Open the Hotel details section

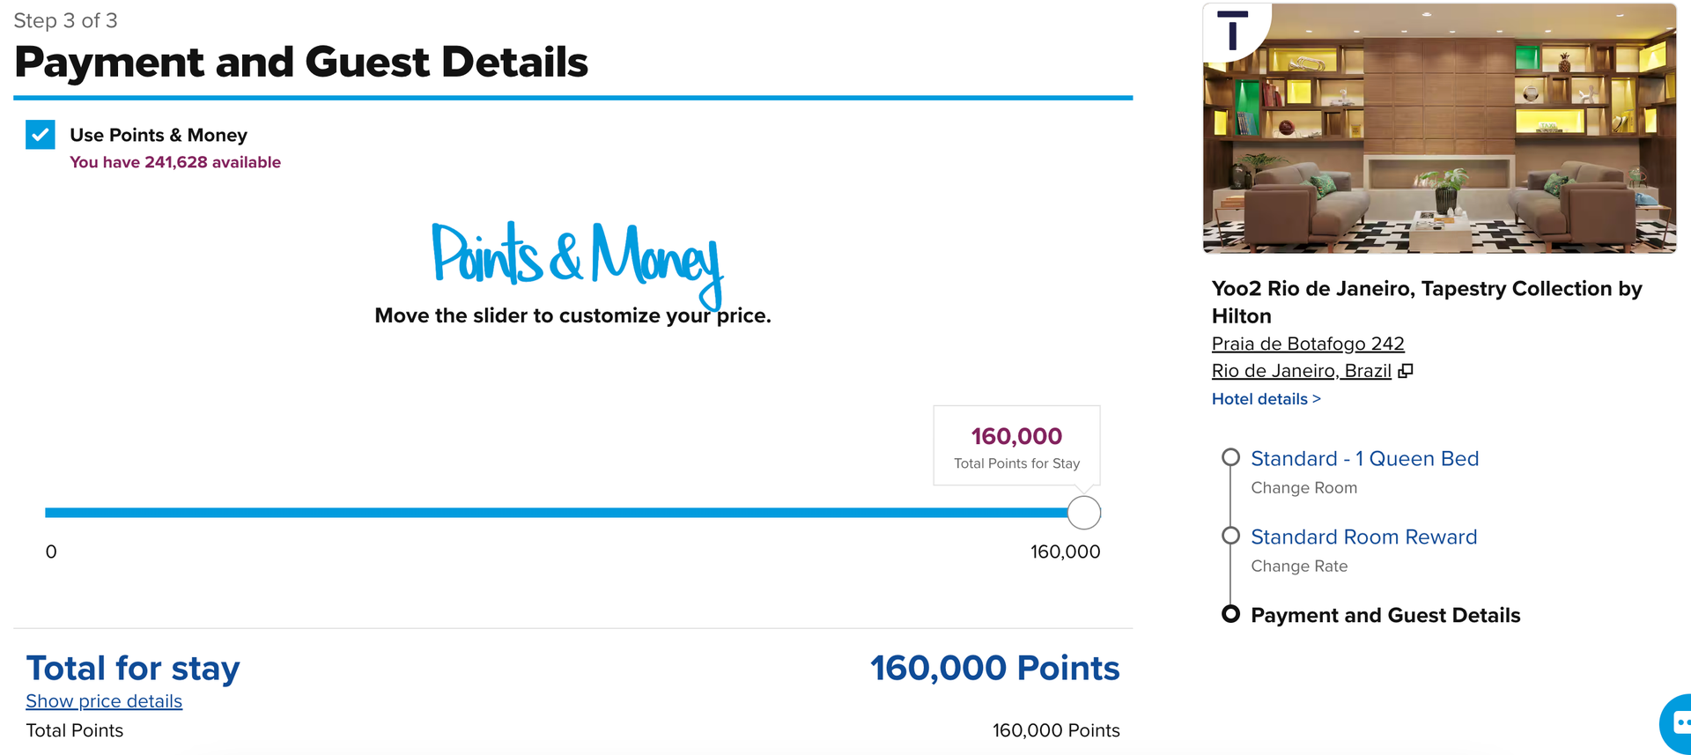1266,398
